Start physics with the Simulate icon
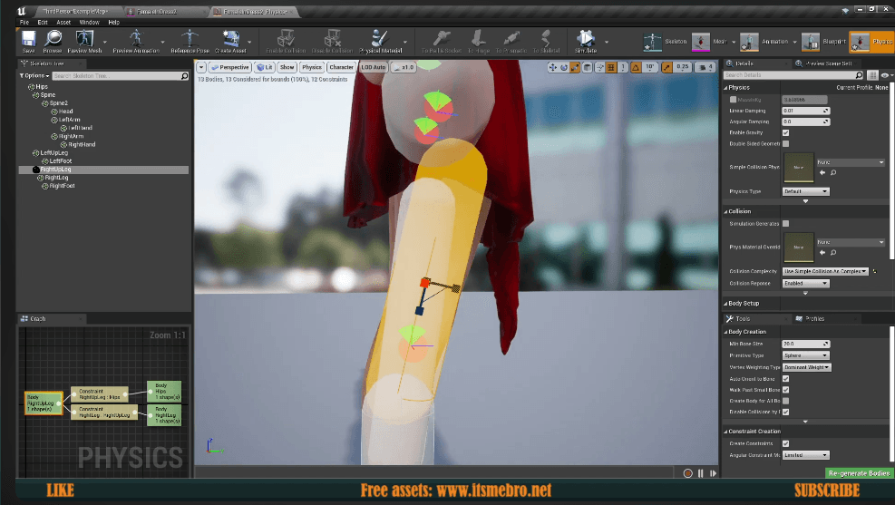 pos(586,40)
